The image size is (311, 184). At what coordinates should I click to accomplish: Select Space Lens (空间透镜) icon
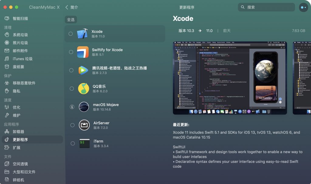tap(7, 164)
